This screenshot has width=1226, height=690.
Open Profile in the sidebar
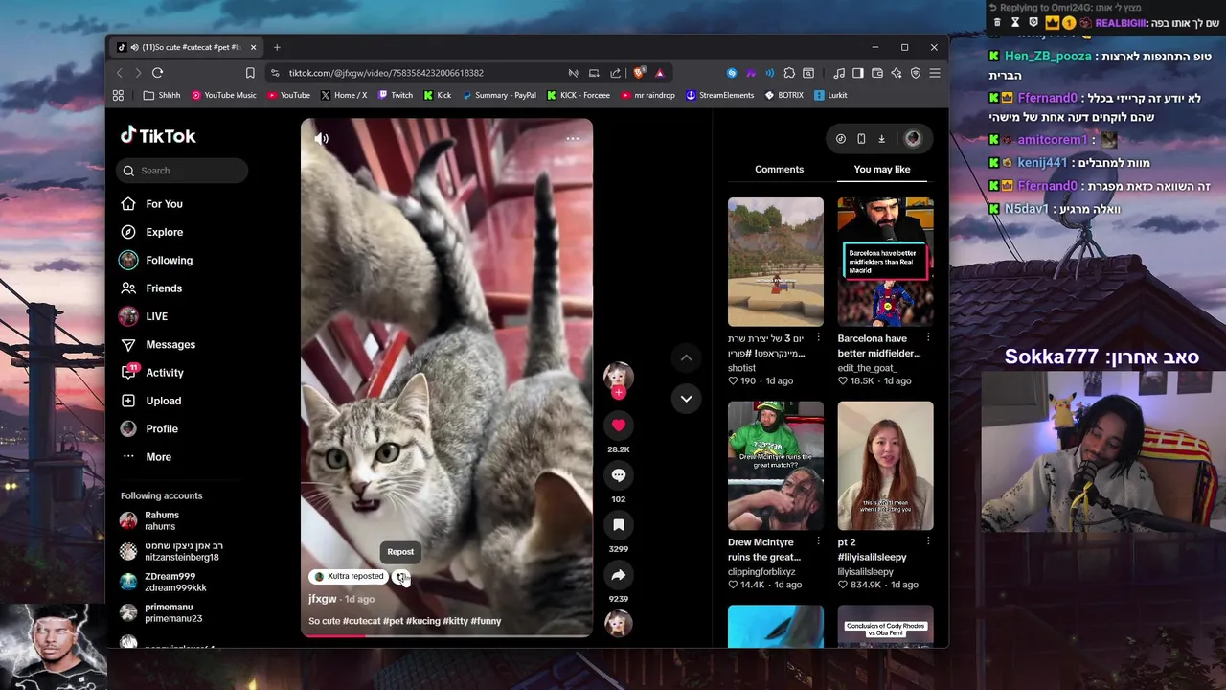(x=162, y=429)
